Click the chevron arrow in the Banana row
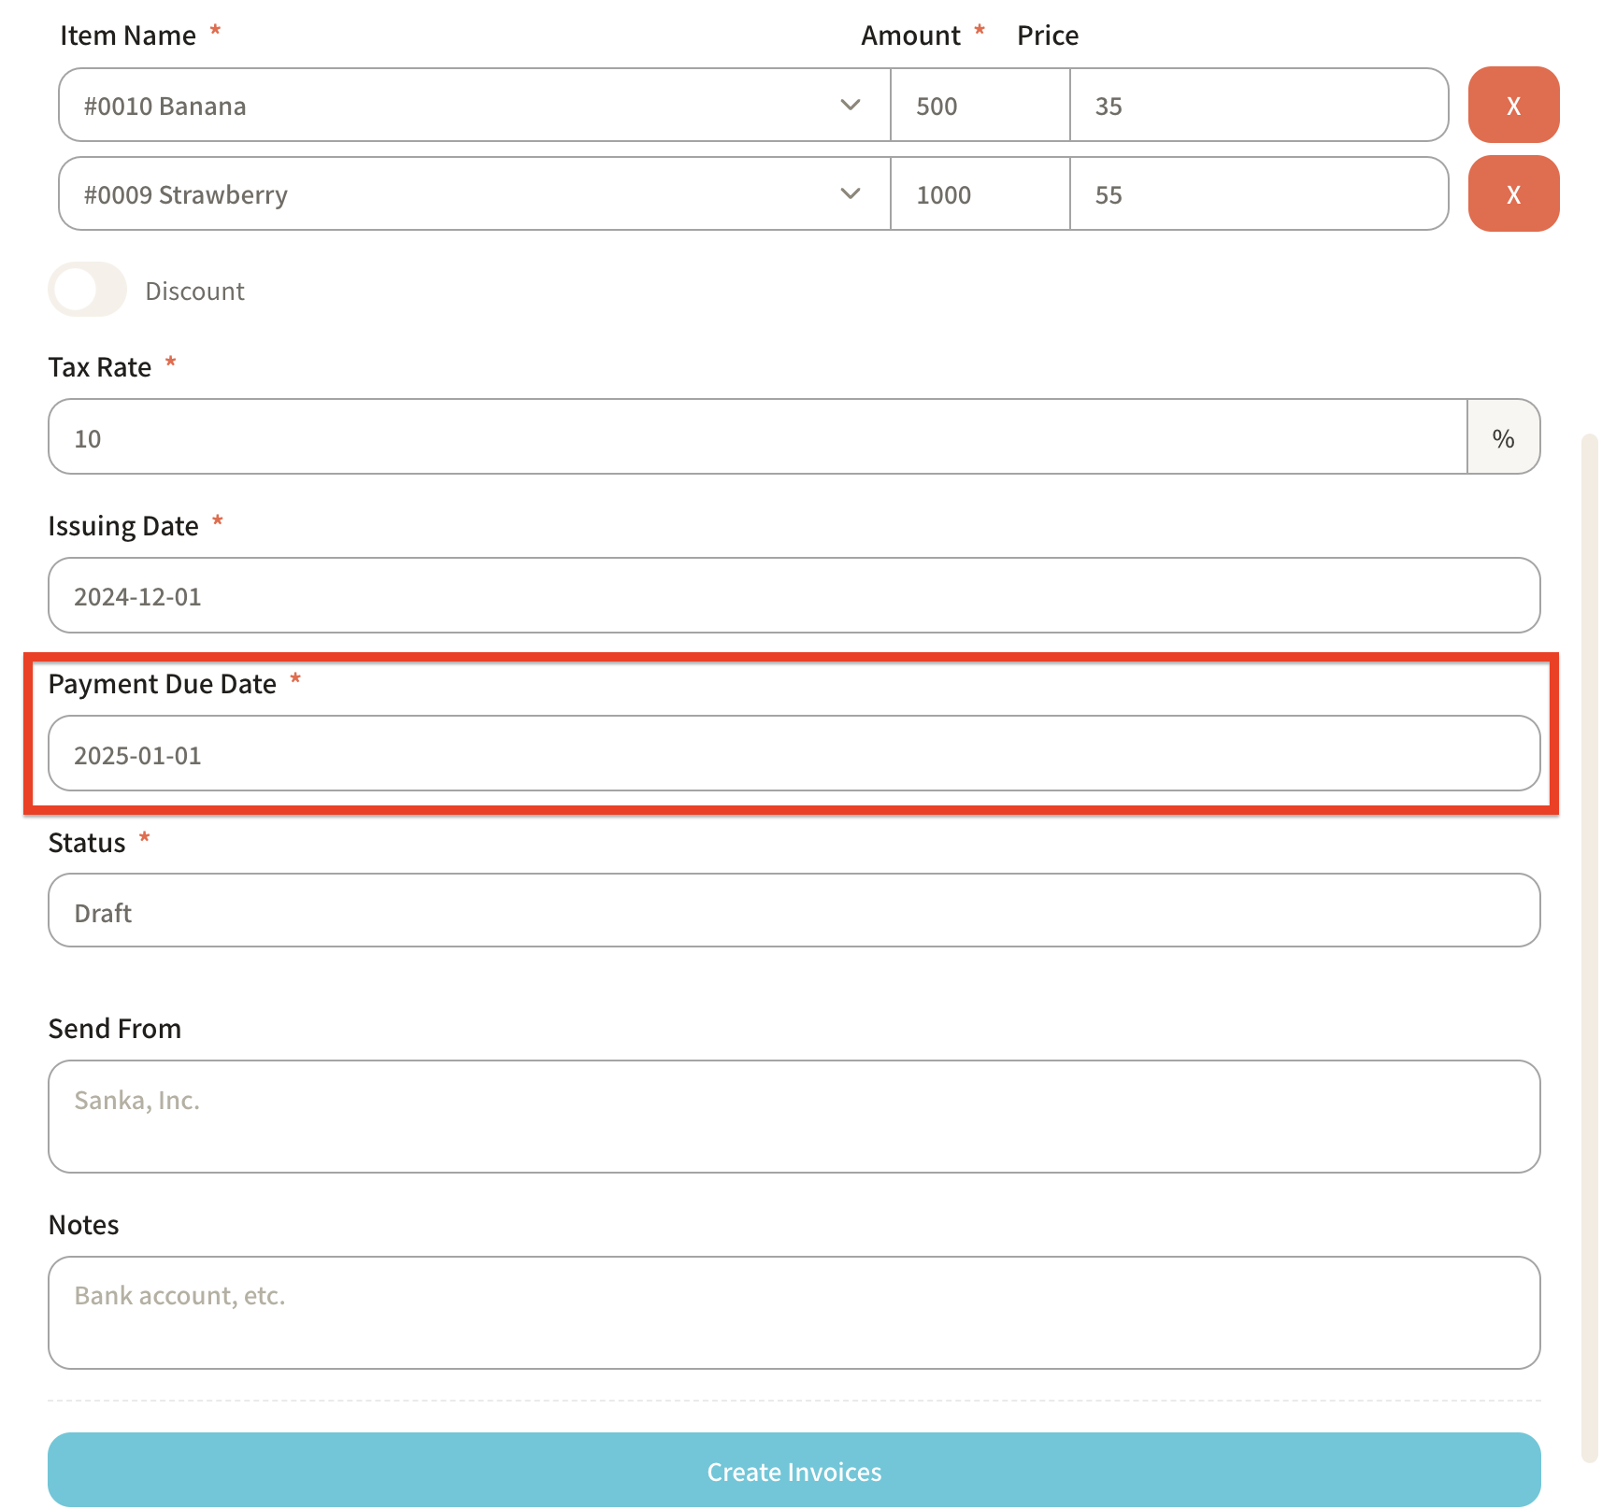This screenshot has width=1602, height=1509. point(850,105)
